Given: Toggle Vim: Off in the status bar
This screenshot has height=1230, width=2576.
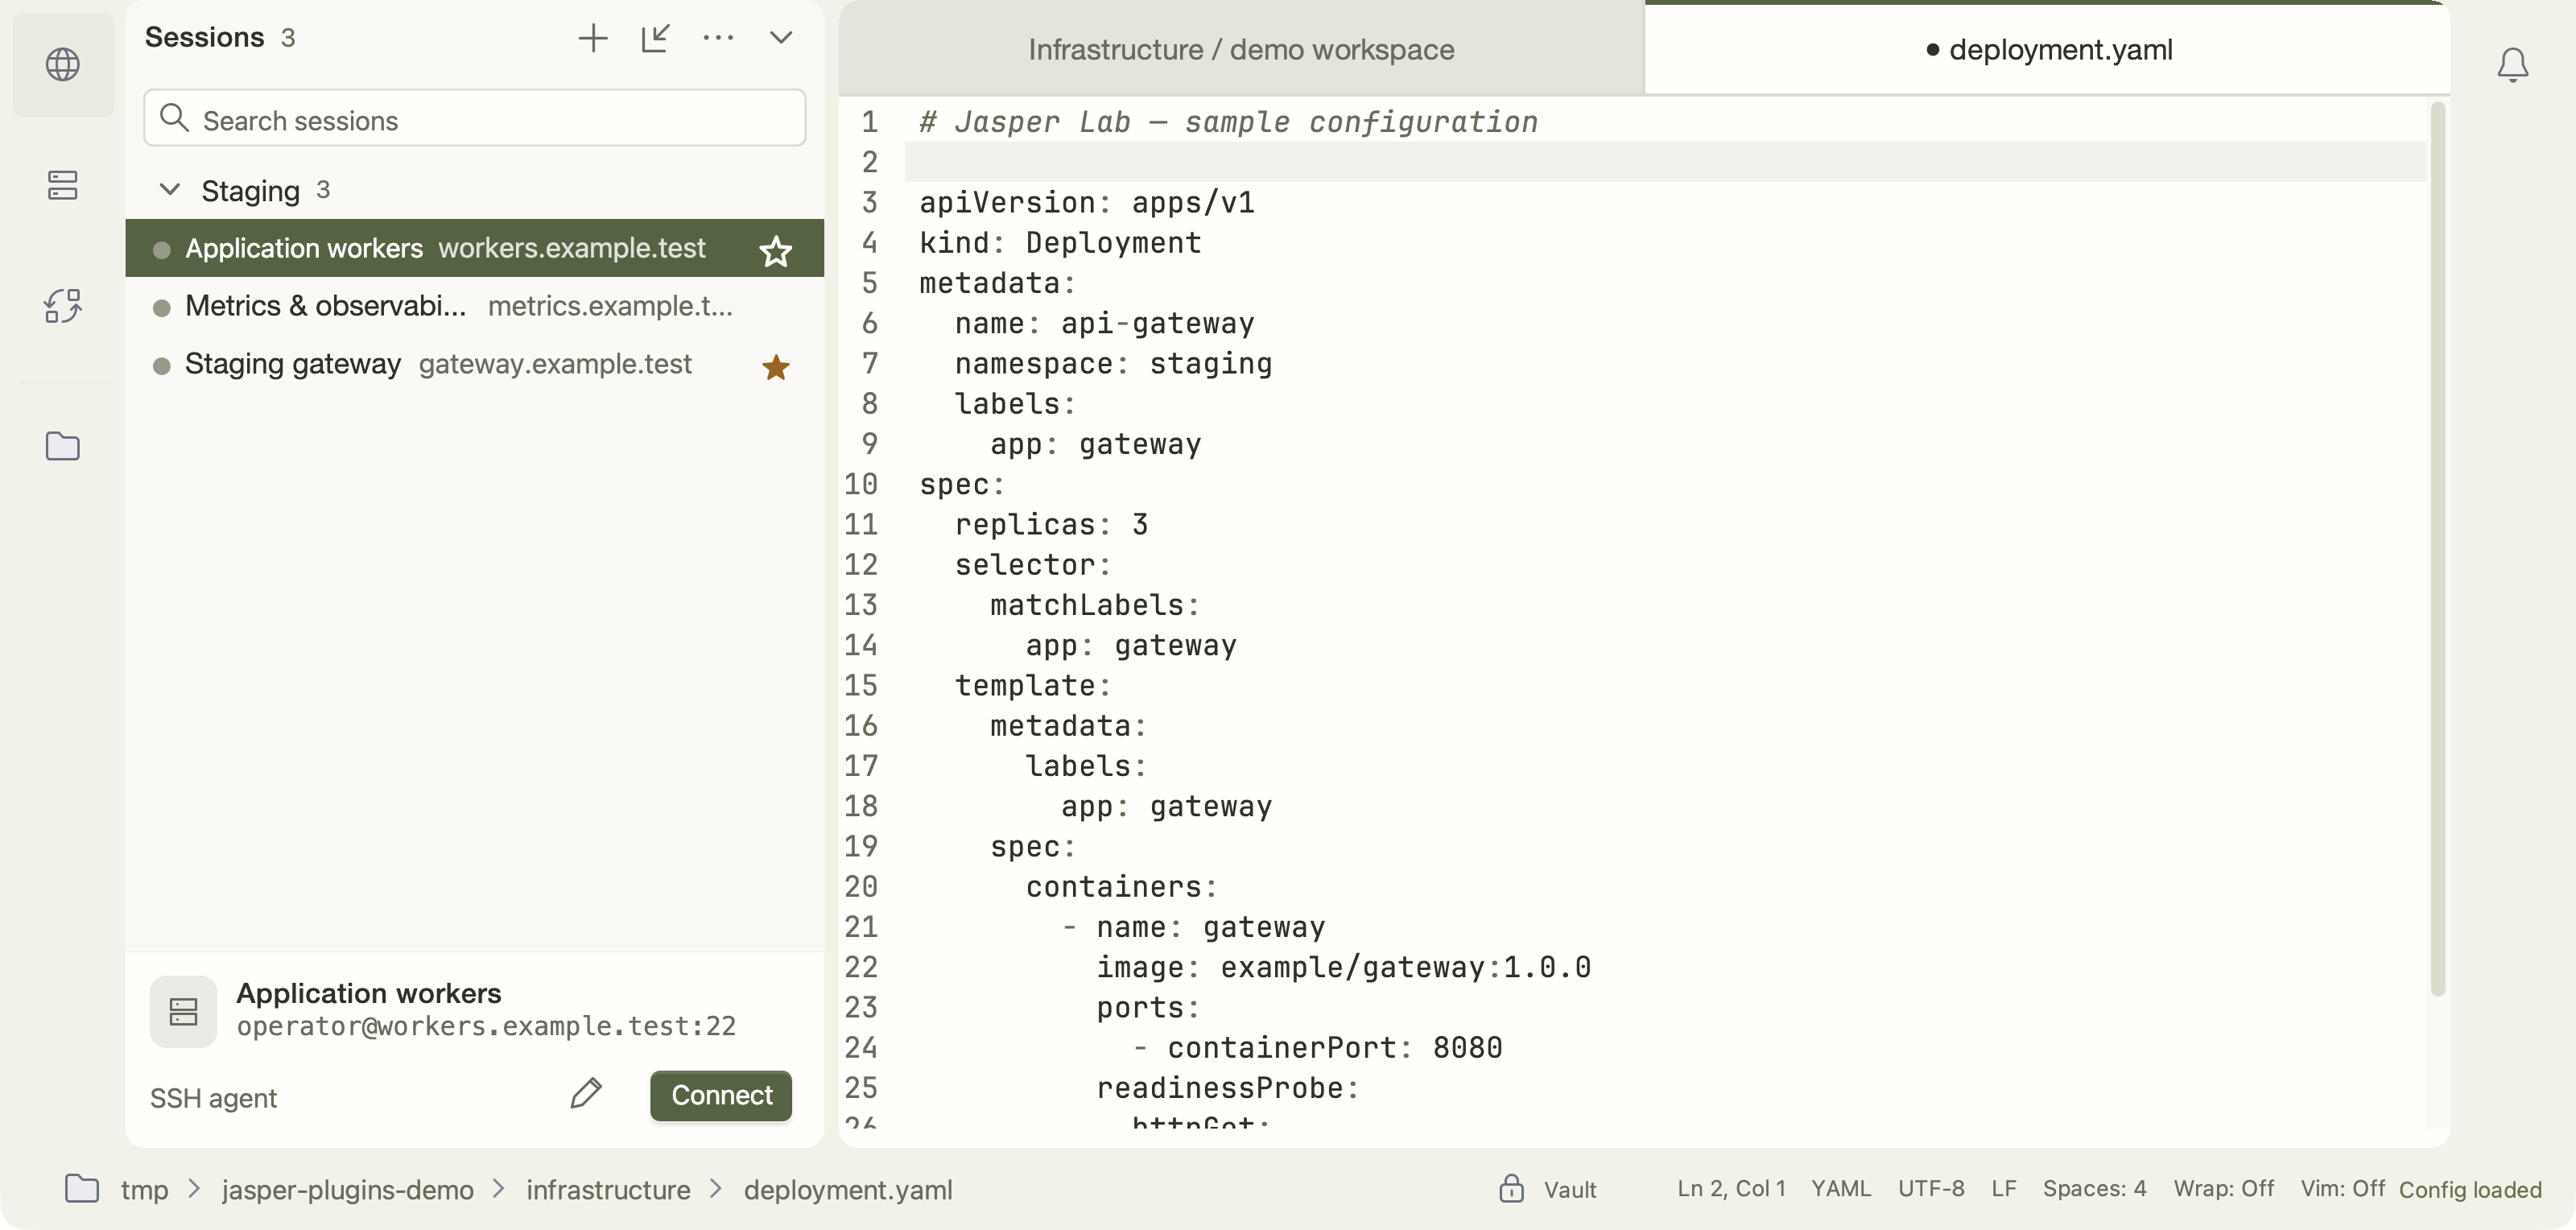Looking at the screenshot, I should click(x=2342, y=1188).
